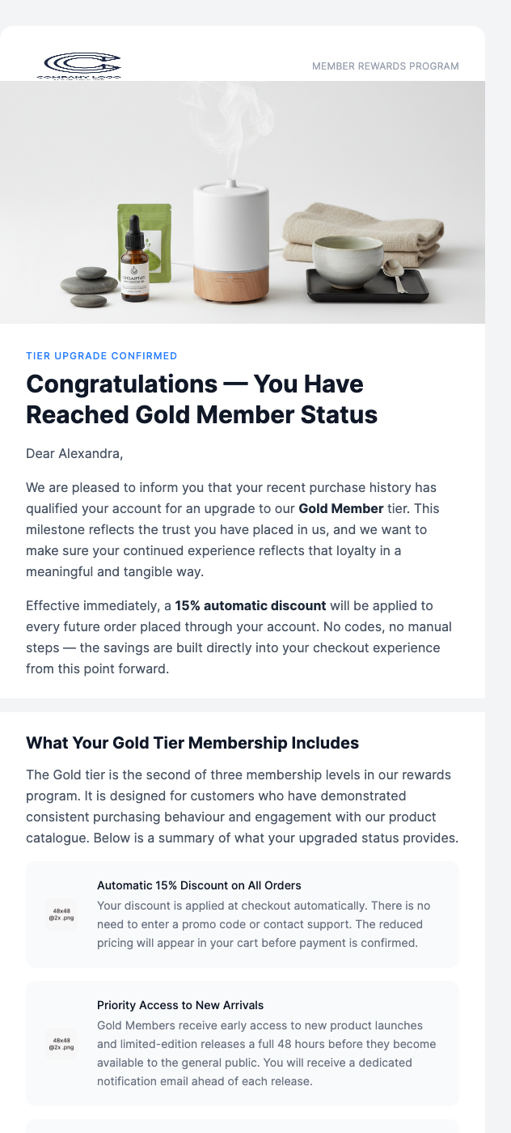Click the discount card placeholder icon
The image size is (511, 1133).
[61, 914]
